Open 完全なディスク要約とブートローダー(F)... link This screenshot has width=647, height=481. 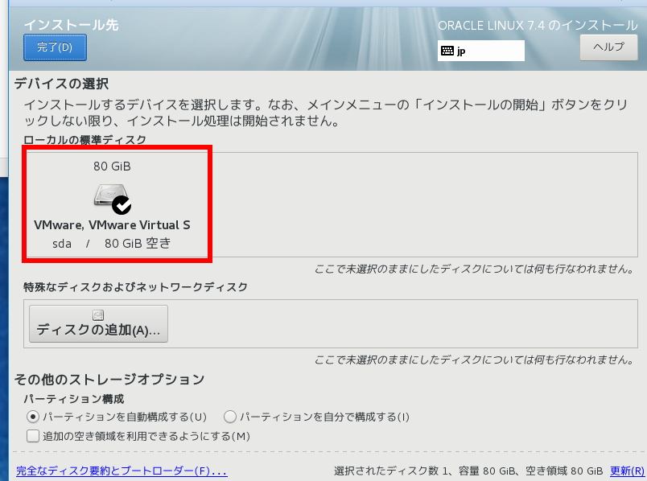click(122, 471)
